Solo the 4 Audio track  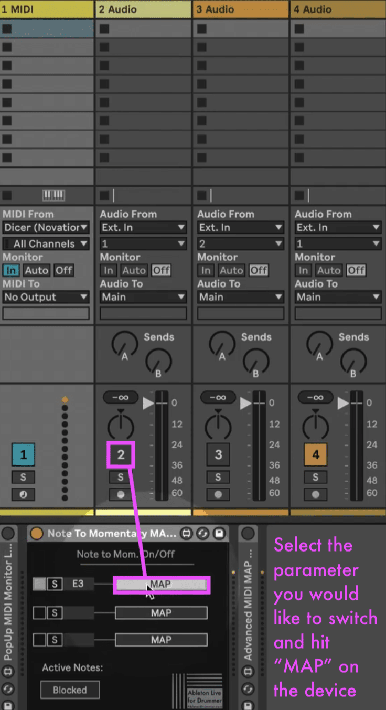(x=315, y=477)
